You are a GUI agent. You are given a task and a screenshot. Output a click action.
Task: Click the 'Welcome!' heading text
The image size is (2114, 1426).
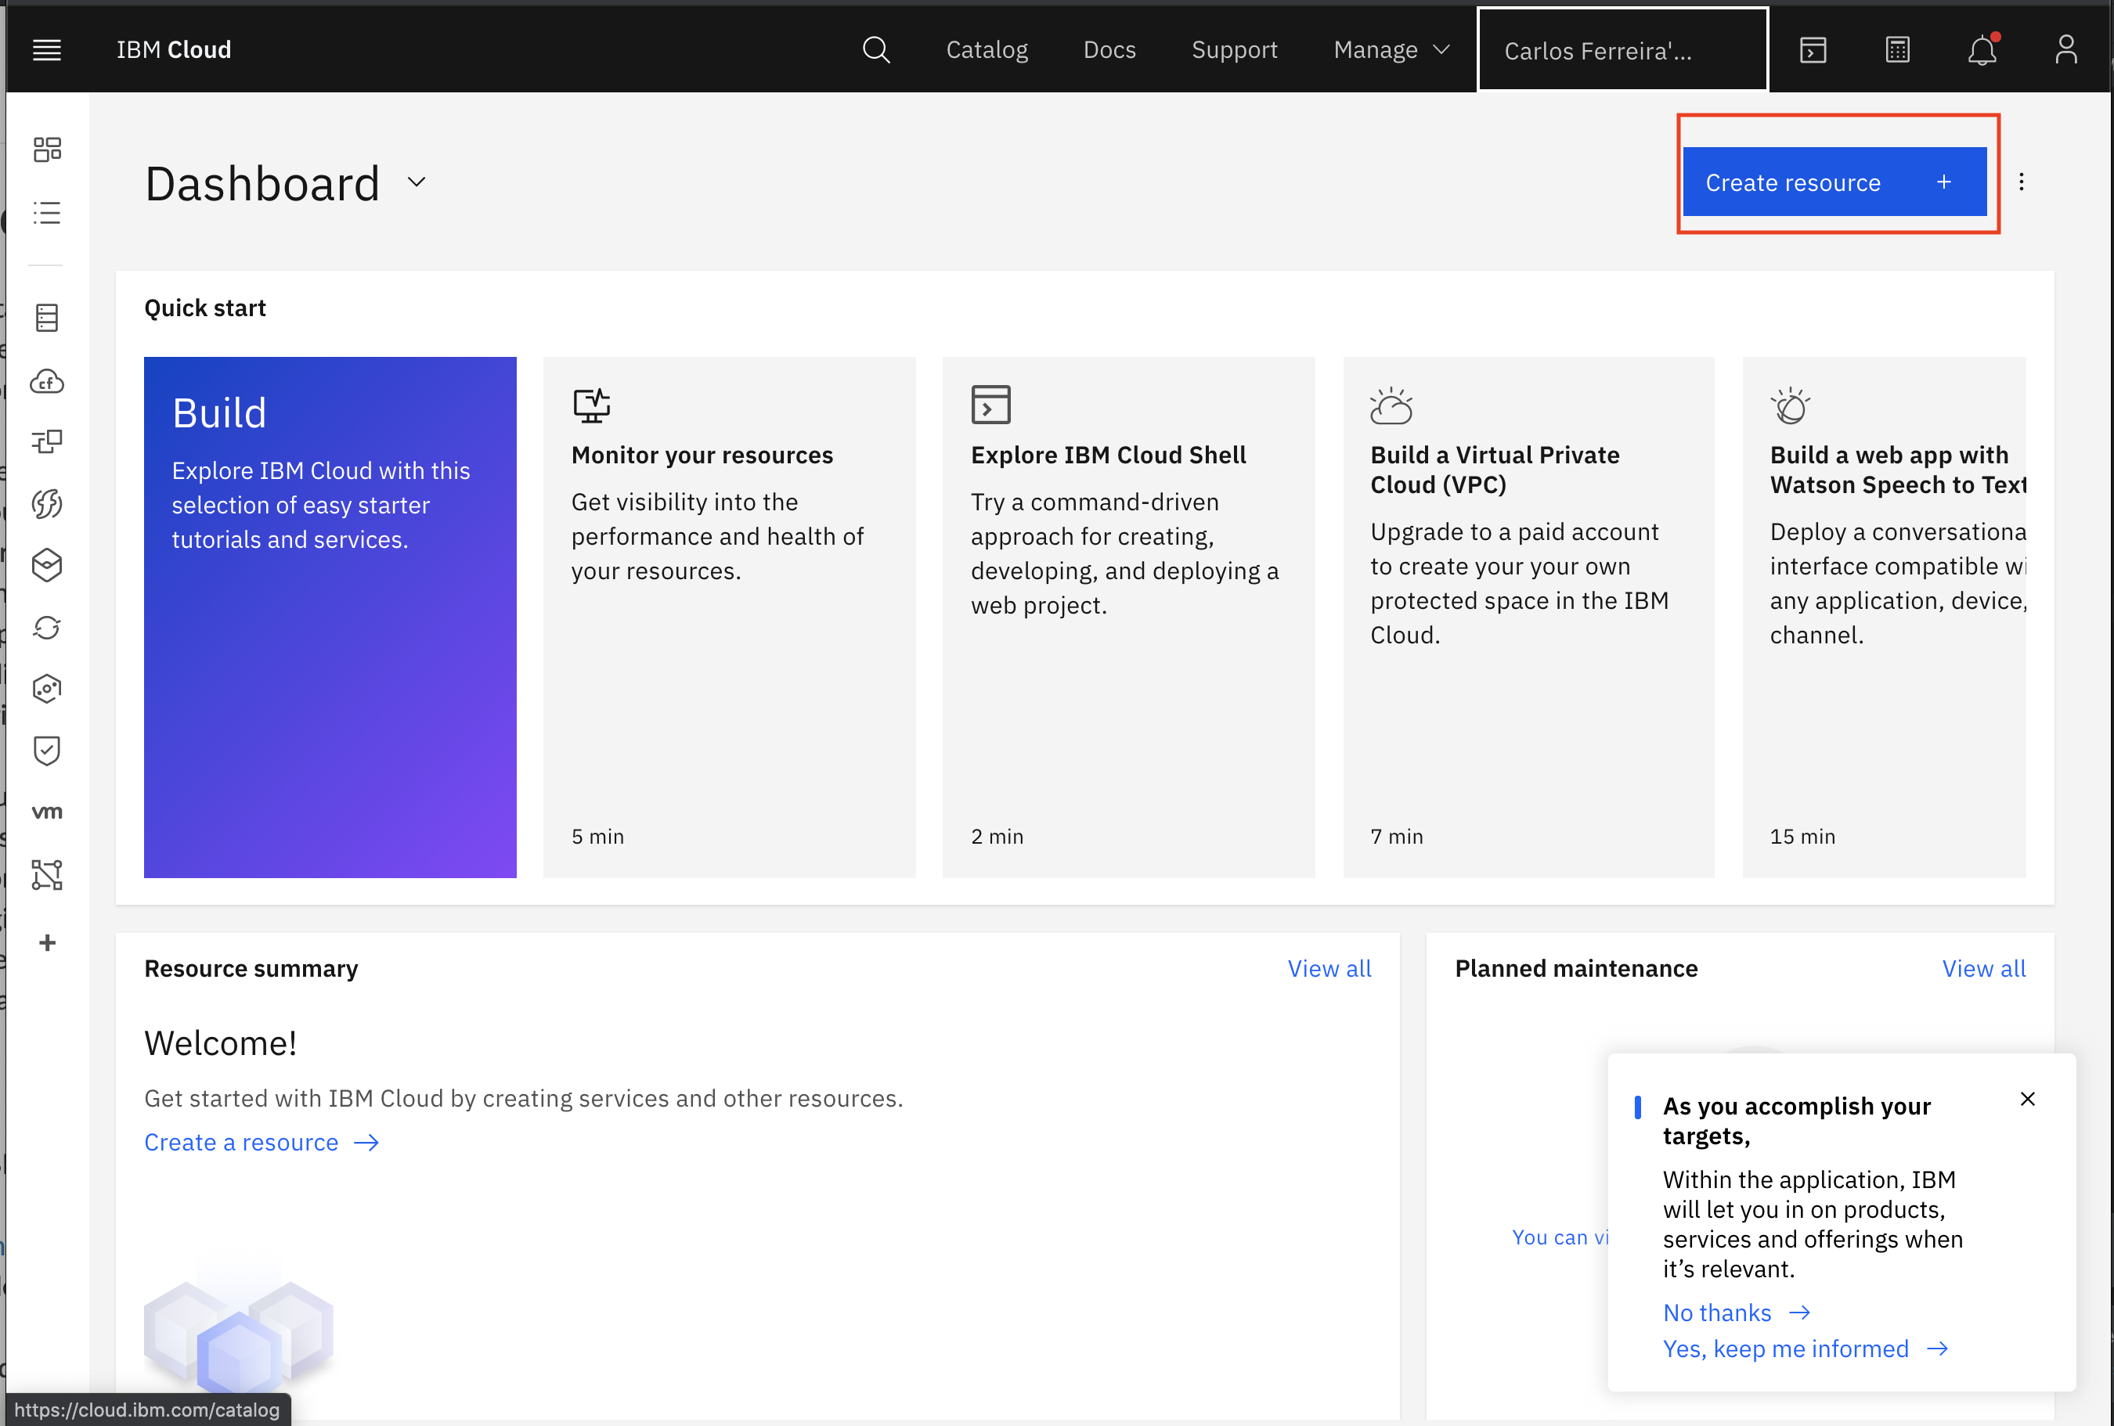pos(221,1043)
